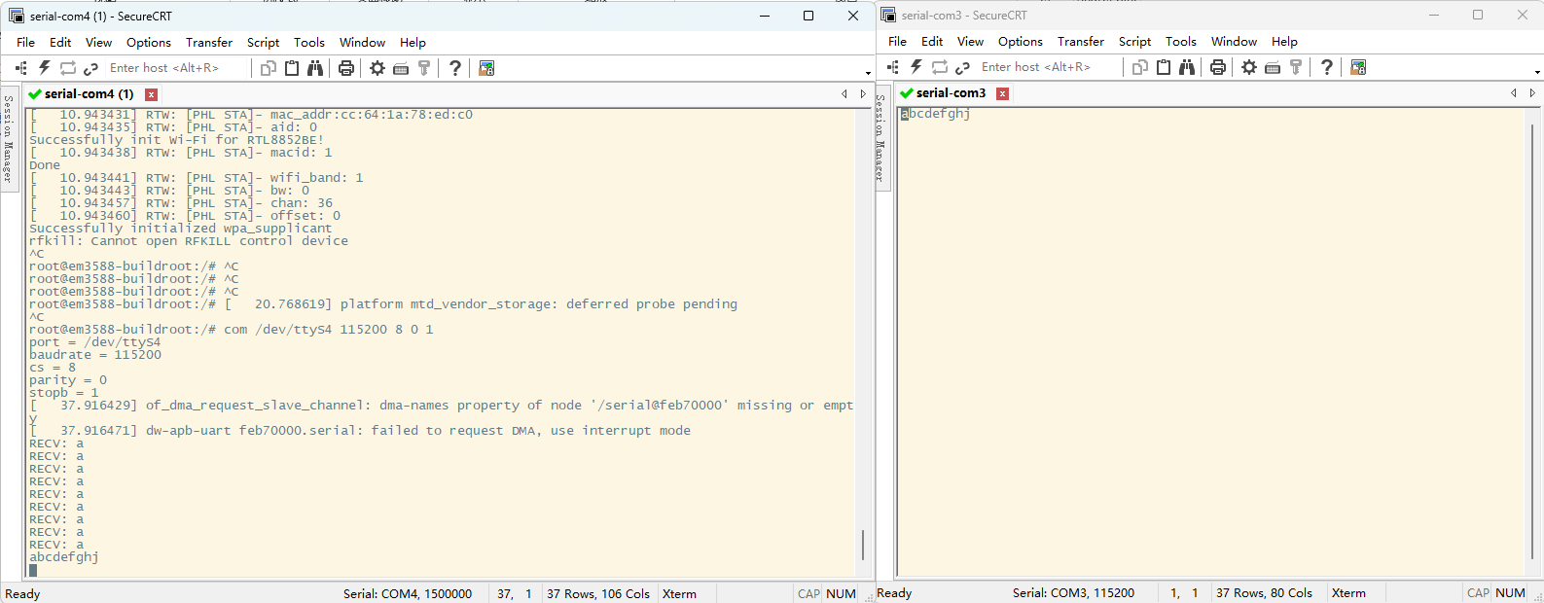Open Session Manager icon in COM4 window toolbar

pos(20,68)
